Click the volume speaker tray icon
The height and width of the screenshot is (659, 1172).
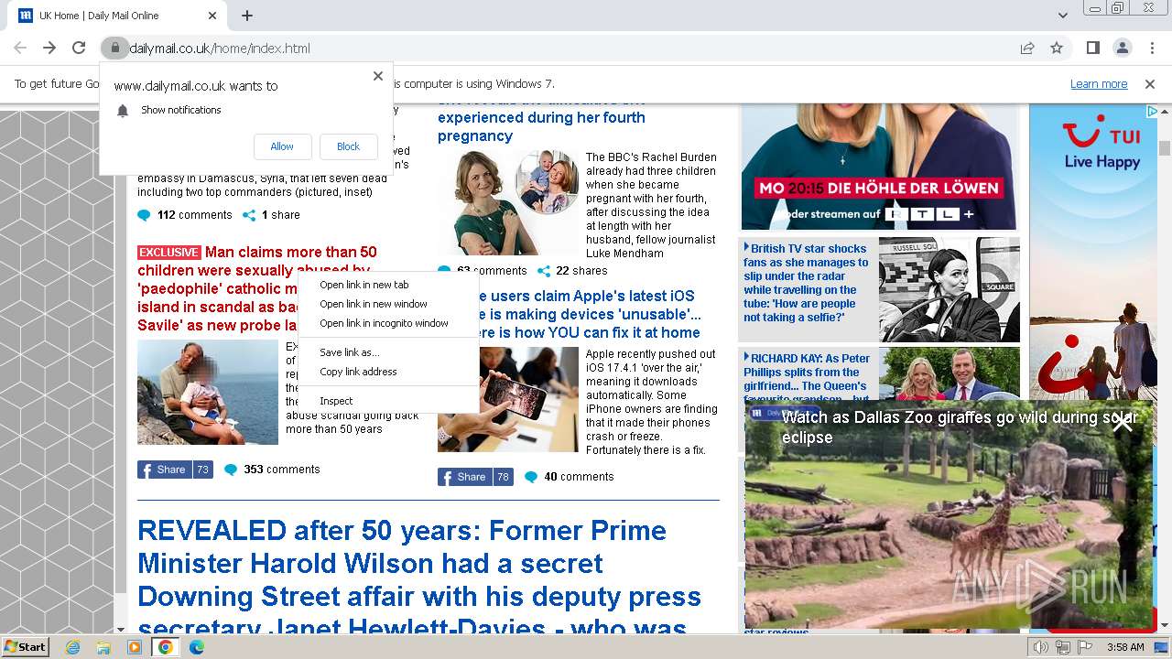(x=1040, y=647)
